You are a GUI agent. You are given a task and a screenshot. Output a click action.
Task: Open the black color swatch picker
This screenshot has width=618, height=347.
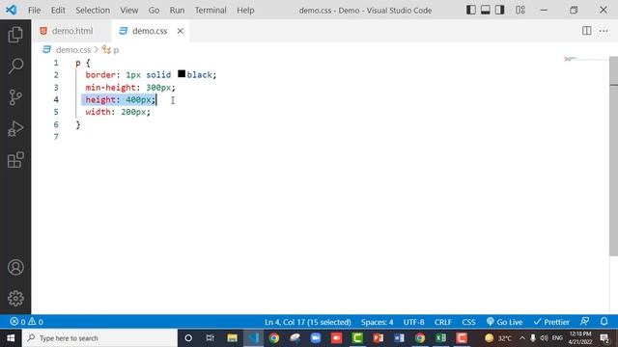pos(182,73)
